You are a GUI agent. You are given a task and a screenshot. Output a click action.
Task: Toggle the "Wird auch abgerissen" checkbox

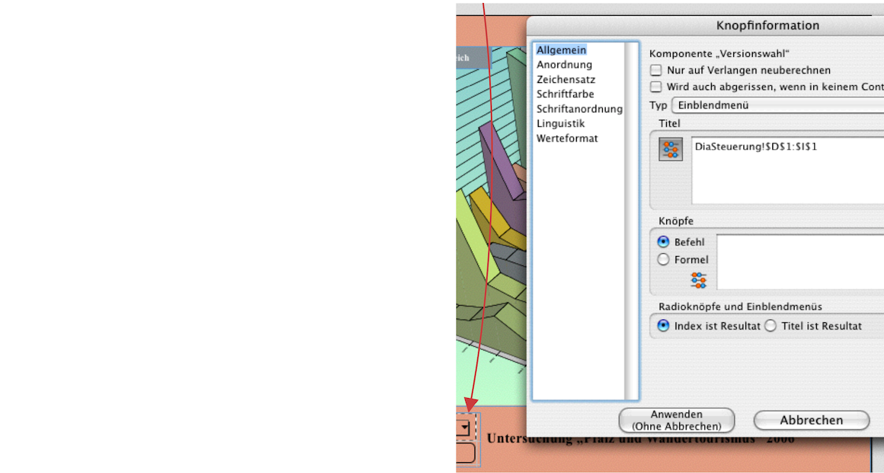(656, 87)
